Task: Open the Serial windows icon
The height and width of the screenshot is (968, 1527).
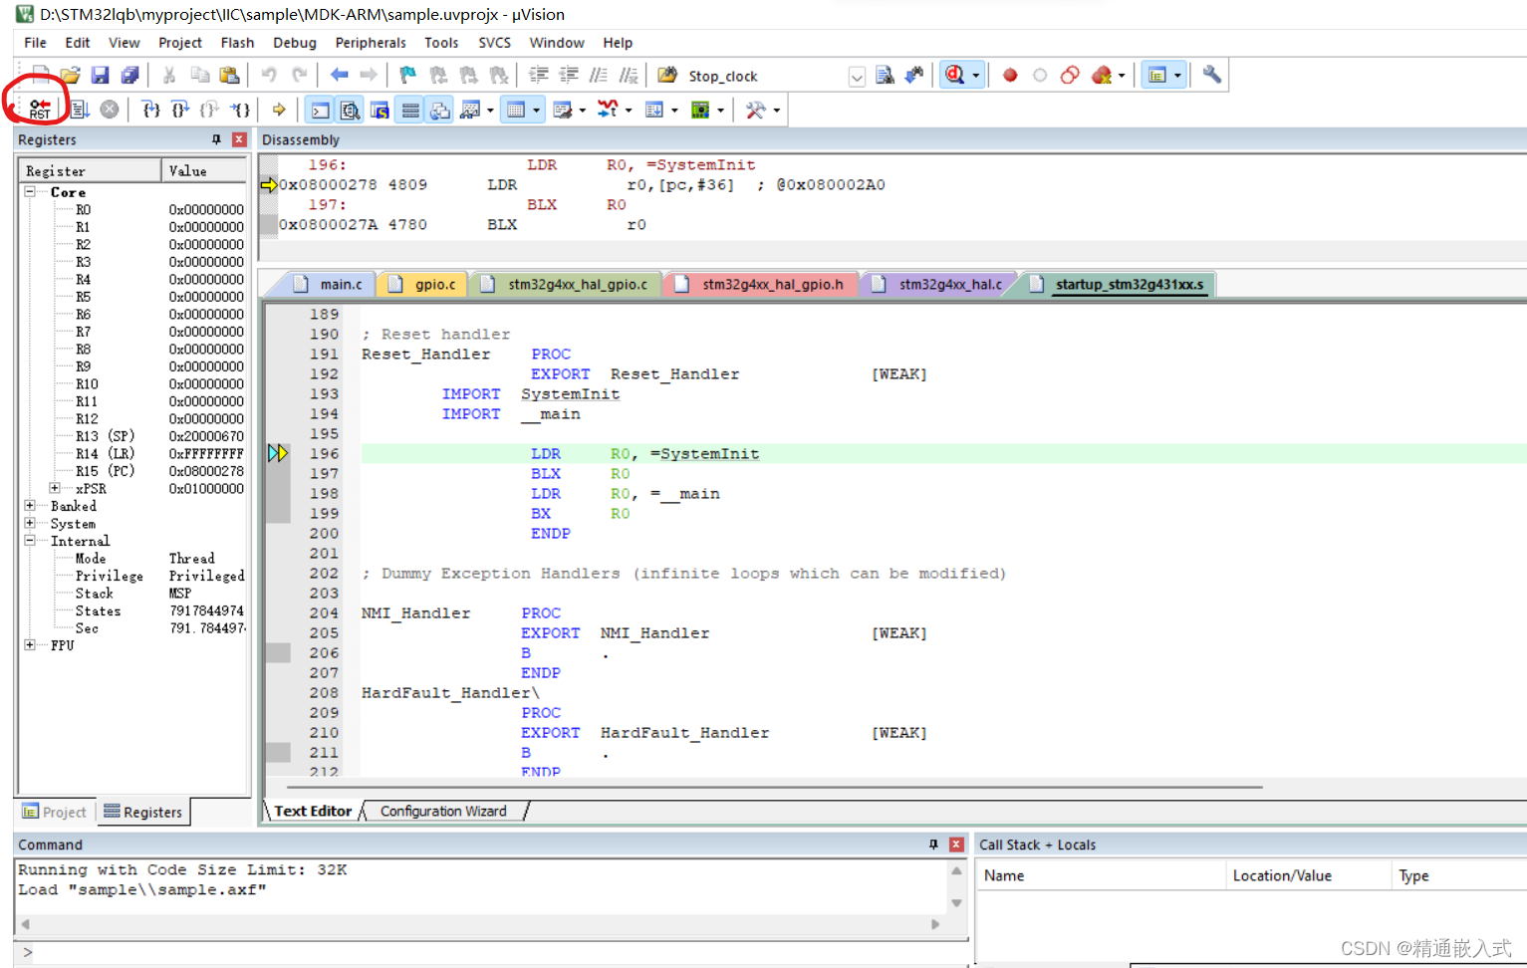Action: (563, 110)
